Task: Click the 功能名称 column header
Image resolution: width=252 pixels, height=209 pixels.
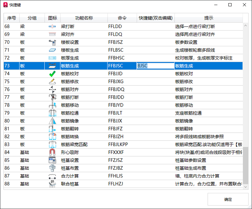Action: [x=84, y=18]
